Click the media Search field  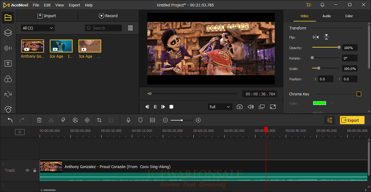(103, 28)
